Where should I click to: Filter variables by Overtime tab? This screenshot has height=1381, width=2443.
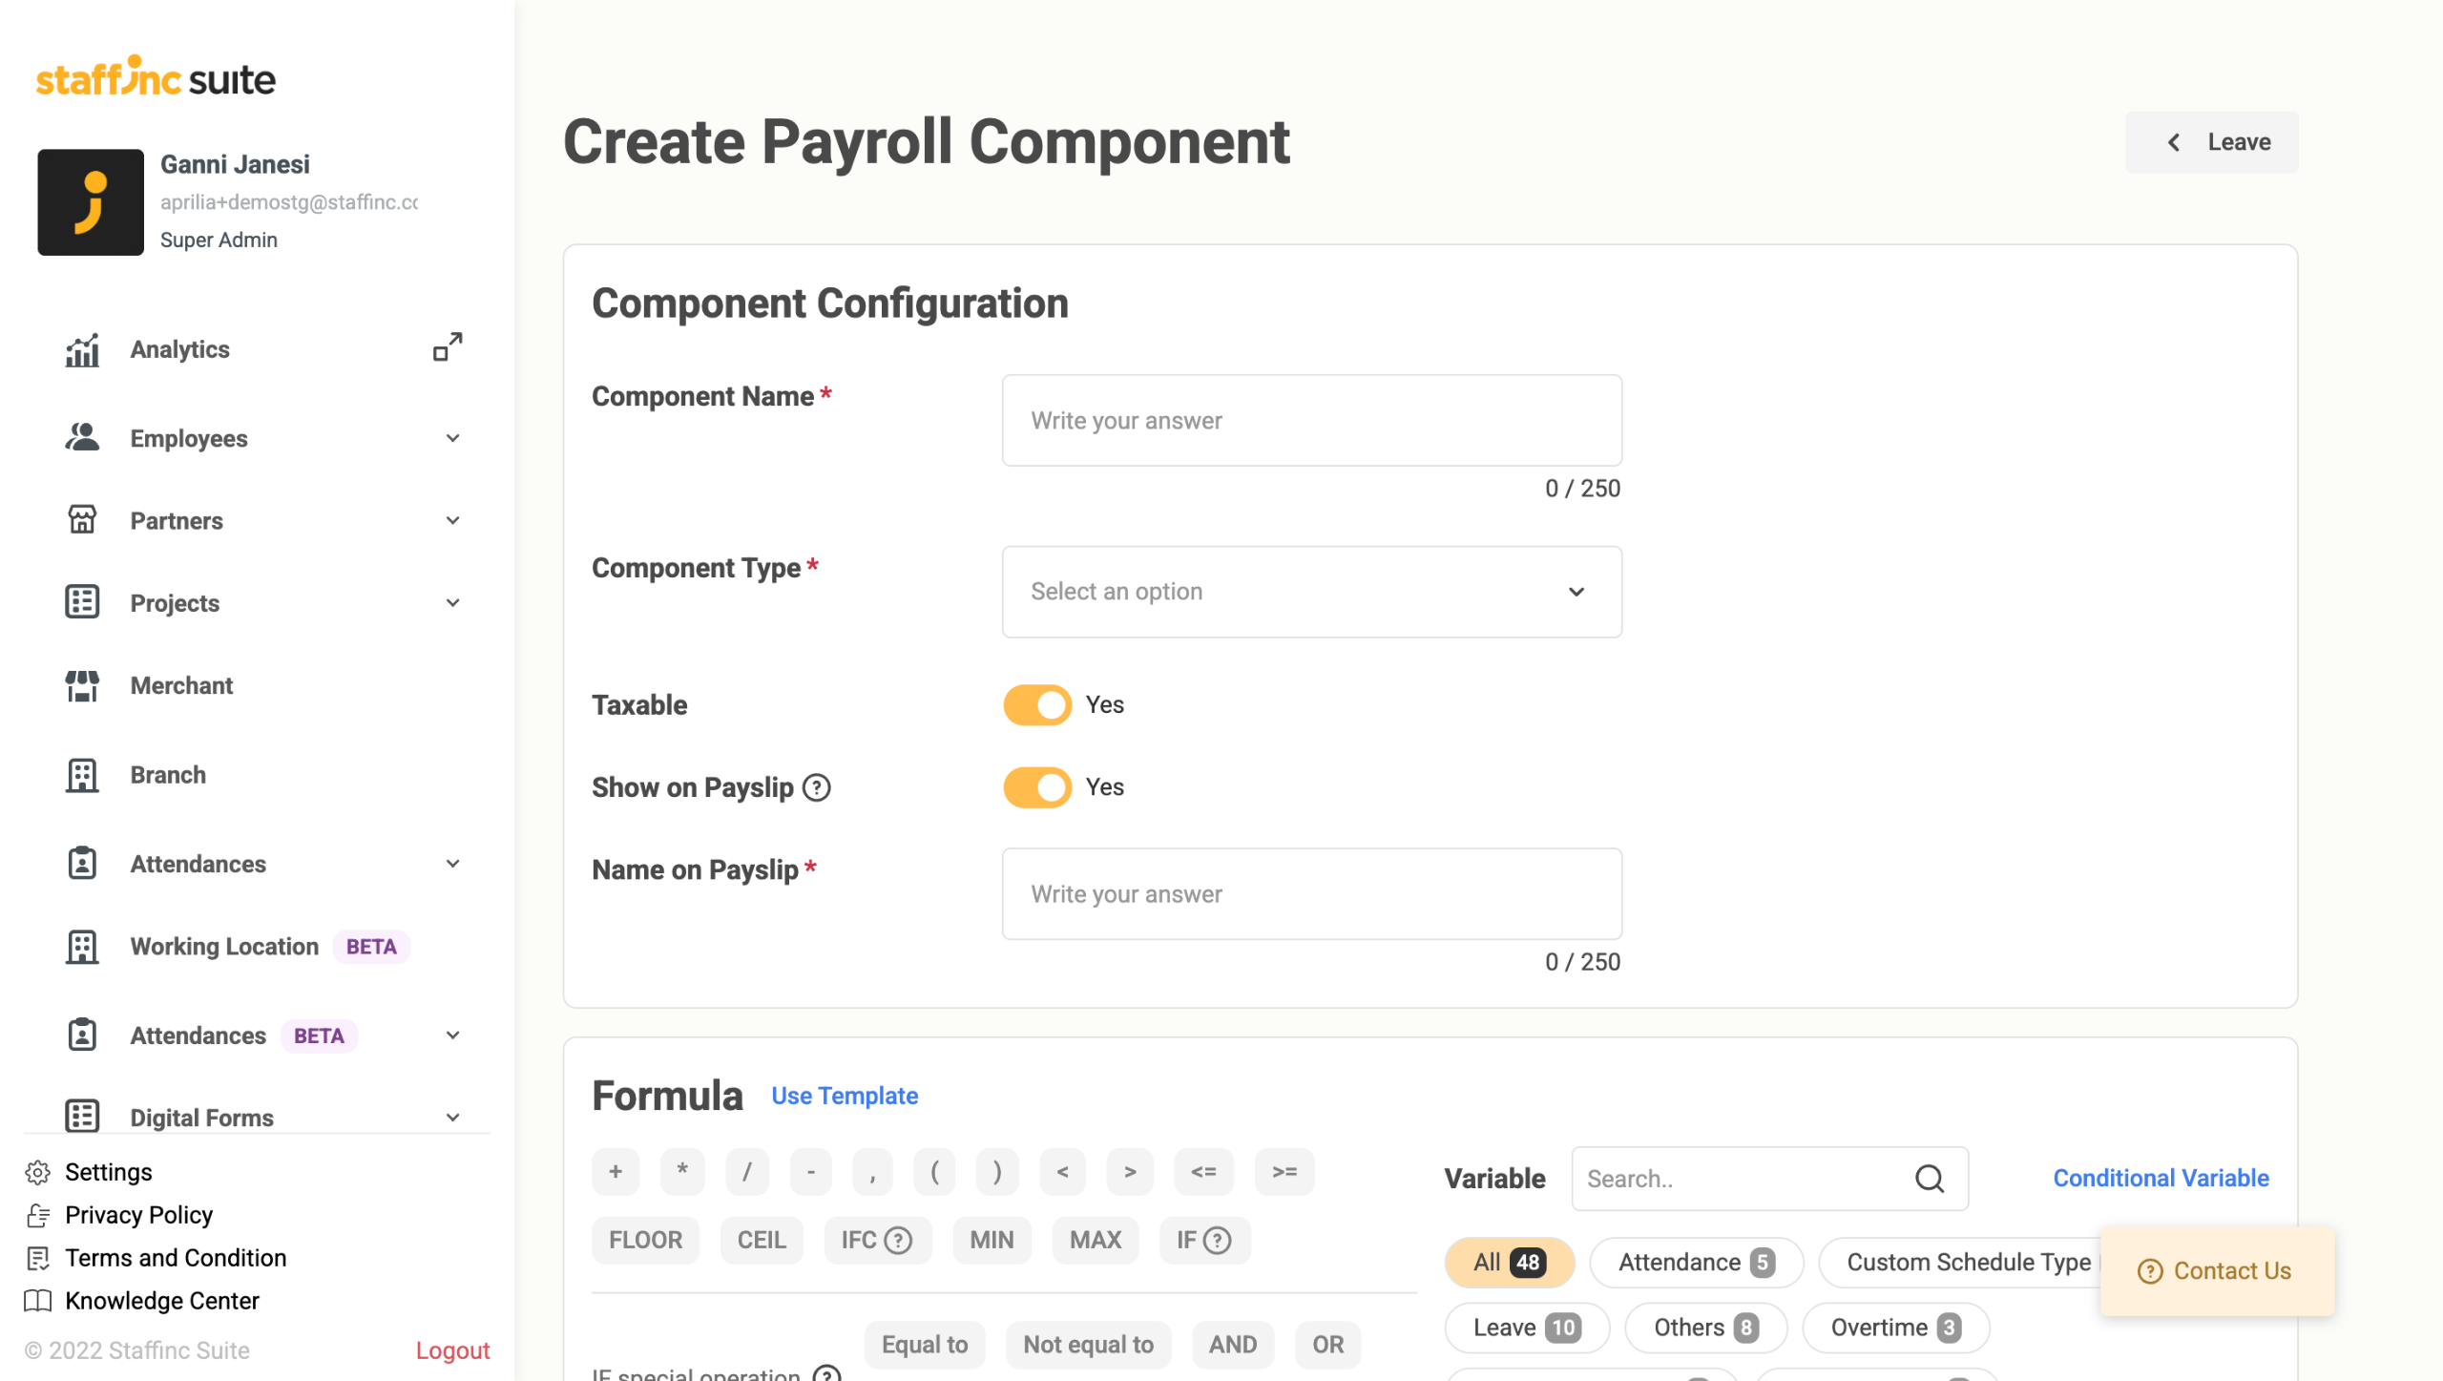pyautogui.click(x=1894, y=1328)
